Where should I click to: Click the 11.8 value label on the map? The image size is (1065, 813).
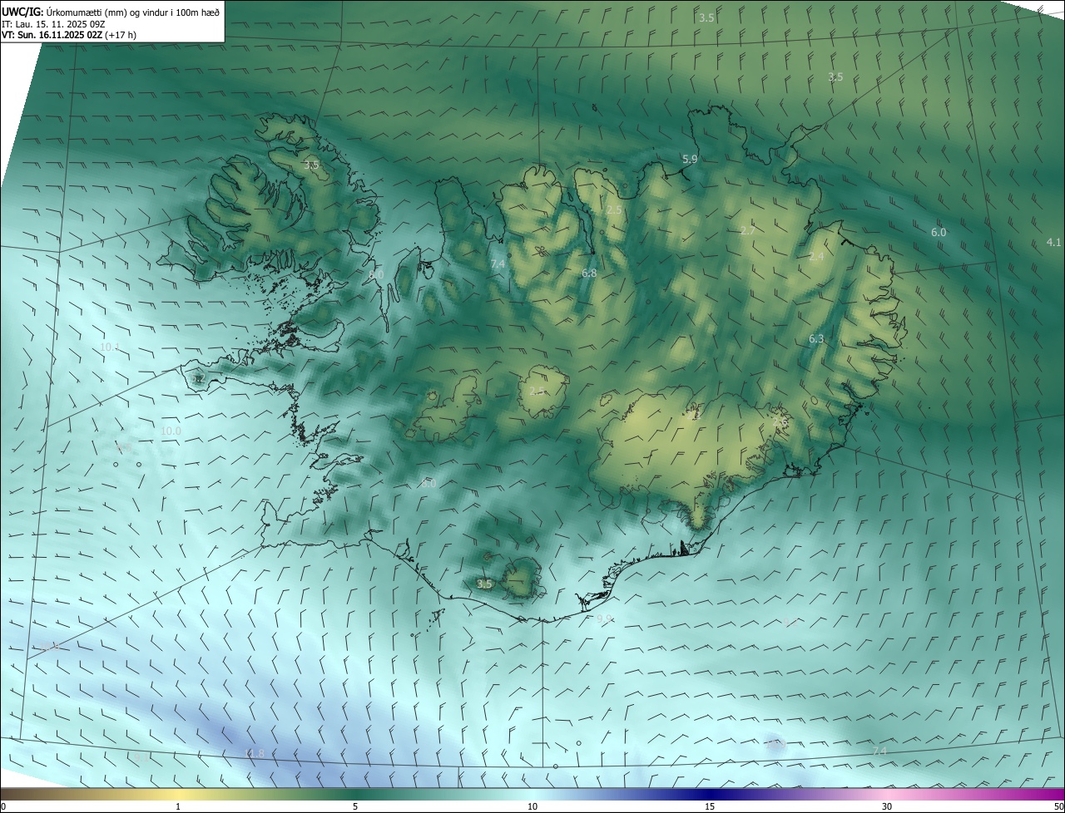coord(254,753)
